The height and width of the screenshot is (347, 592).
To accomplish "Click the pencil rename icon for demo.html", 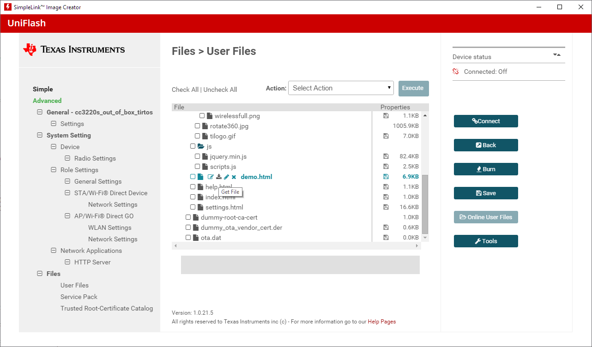I will pyautogui.click(x=226, y=177).
